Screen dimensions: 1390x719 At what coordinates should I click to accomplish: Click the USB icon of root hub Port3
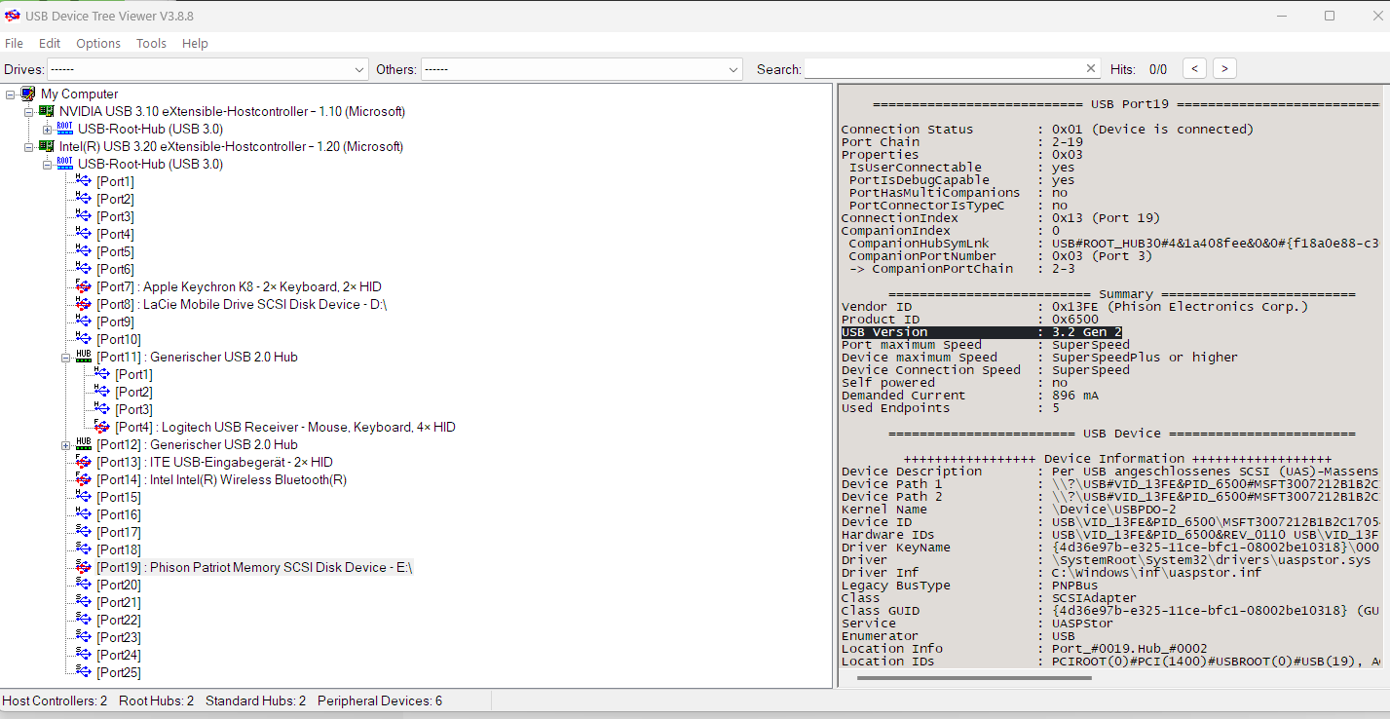[x=84, y=217]
